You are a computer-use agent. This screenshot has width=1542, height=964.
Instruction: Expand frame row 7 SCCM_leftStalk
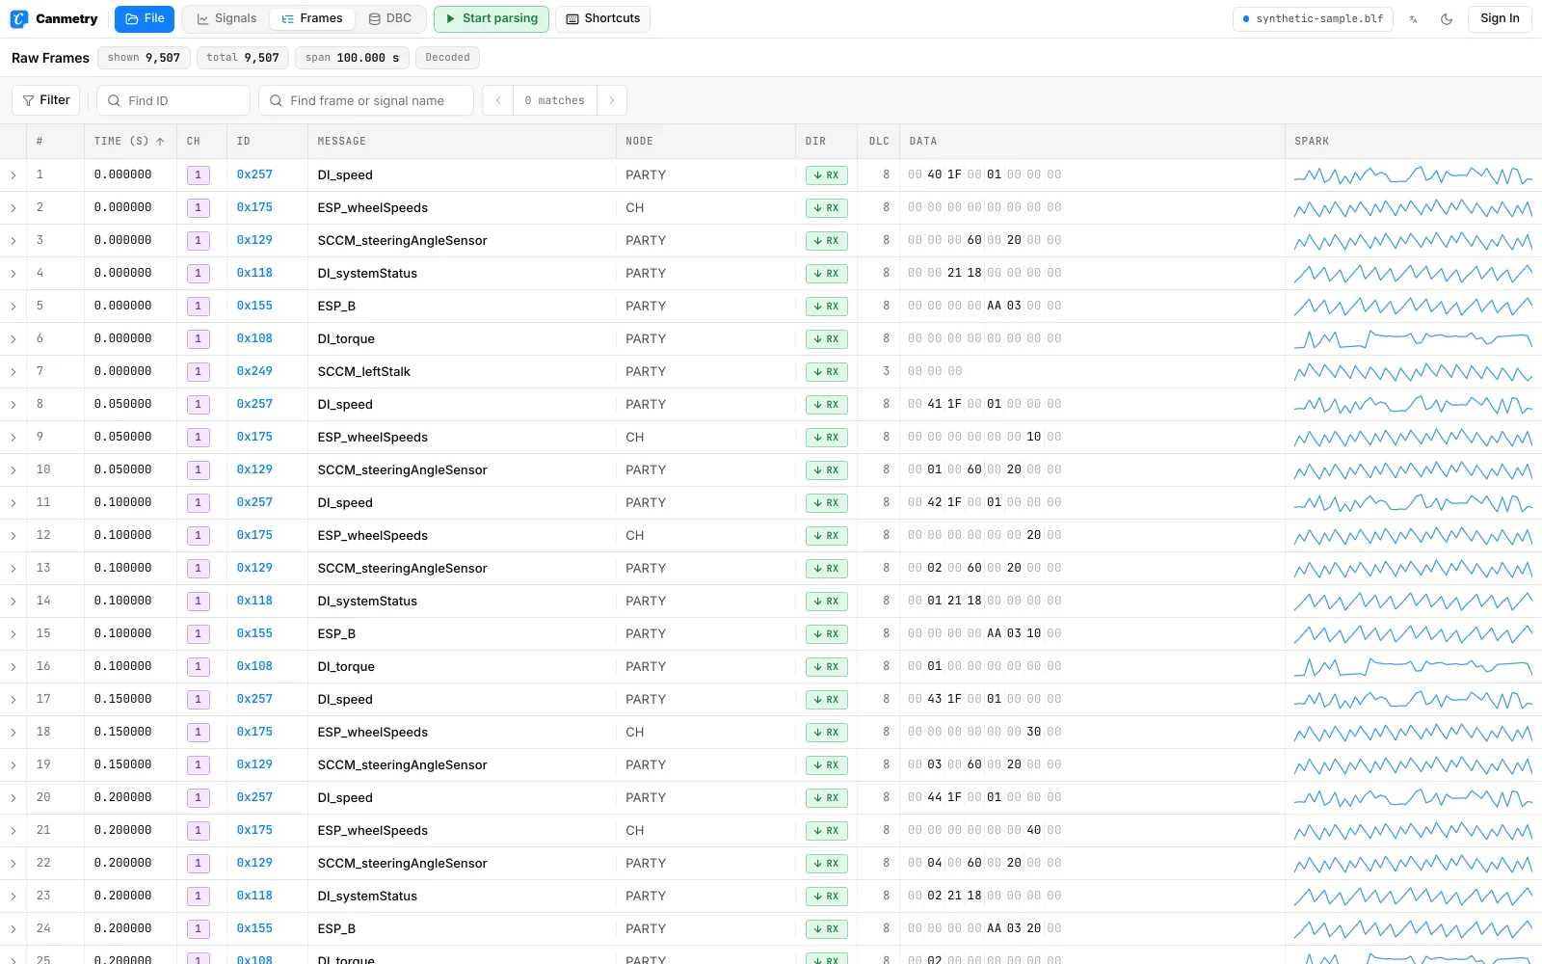tap(13, 372)
